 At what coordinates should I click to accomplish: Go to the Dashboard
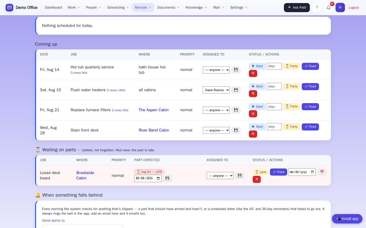53,8
